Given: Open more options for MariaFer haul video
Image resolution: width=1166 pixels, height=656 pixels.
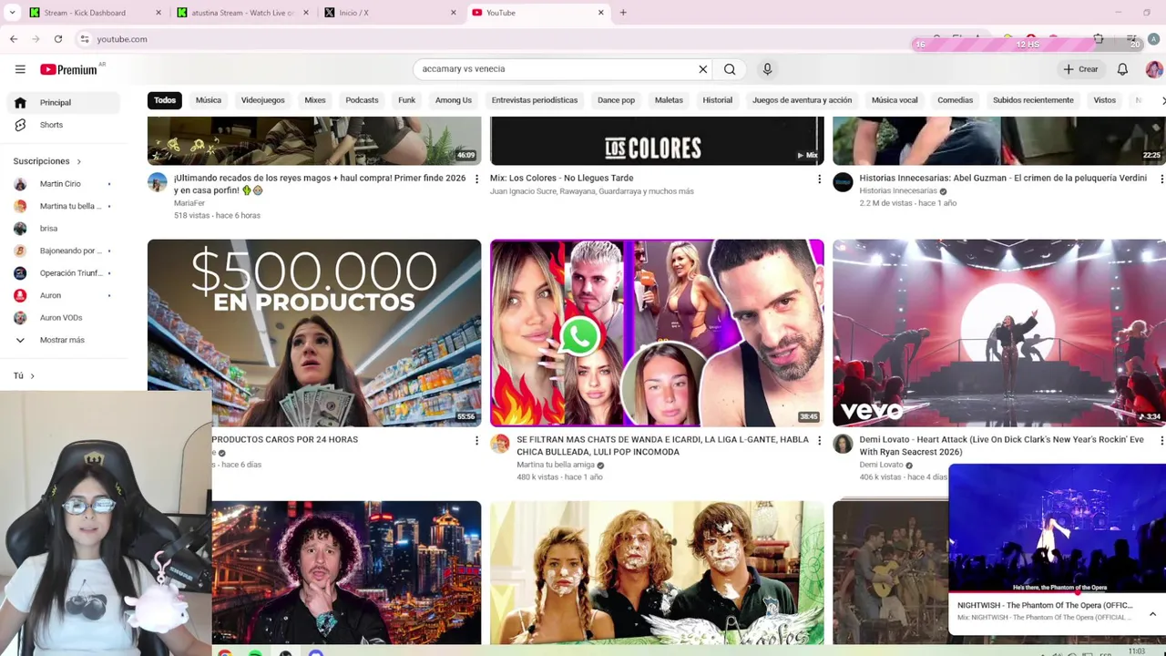Looking at the screenshot, I should coord(476,179).
